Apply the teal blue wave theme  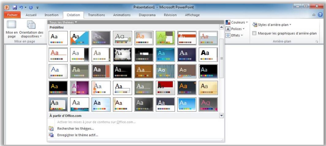[165, 55]
